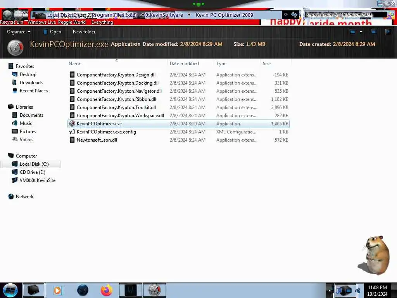Click Program Files (x86) in address path
The height and width of the screenshot is (298, 397).
pyautogui.click(x=114, y=15)
